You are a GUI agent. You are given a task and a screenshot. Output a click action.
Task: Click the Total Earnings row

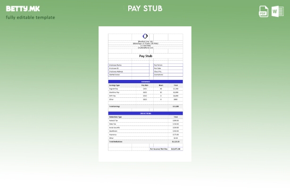[145, 107]
